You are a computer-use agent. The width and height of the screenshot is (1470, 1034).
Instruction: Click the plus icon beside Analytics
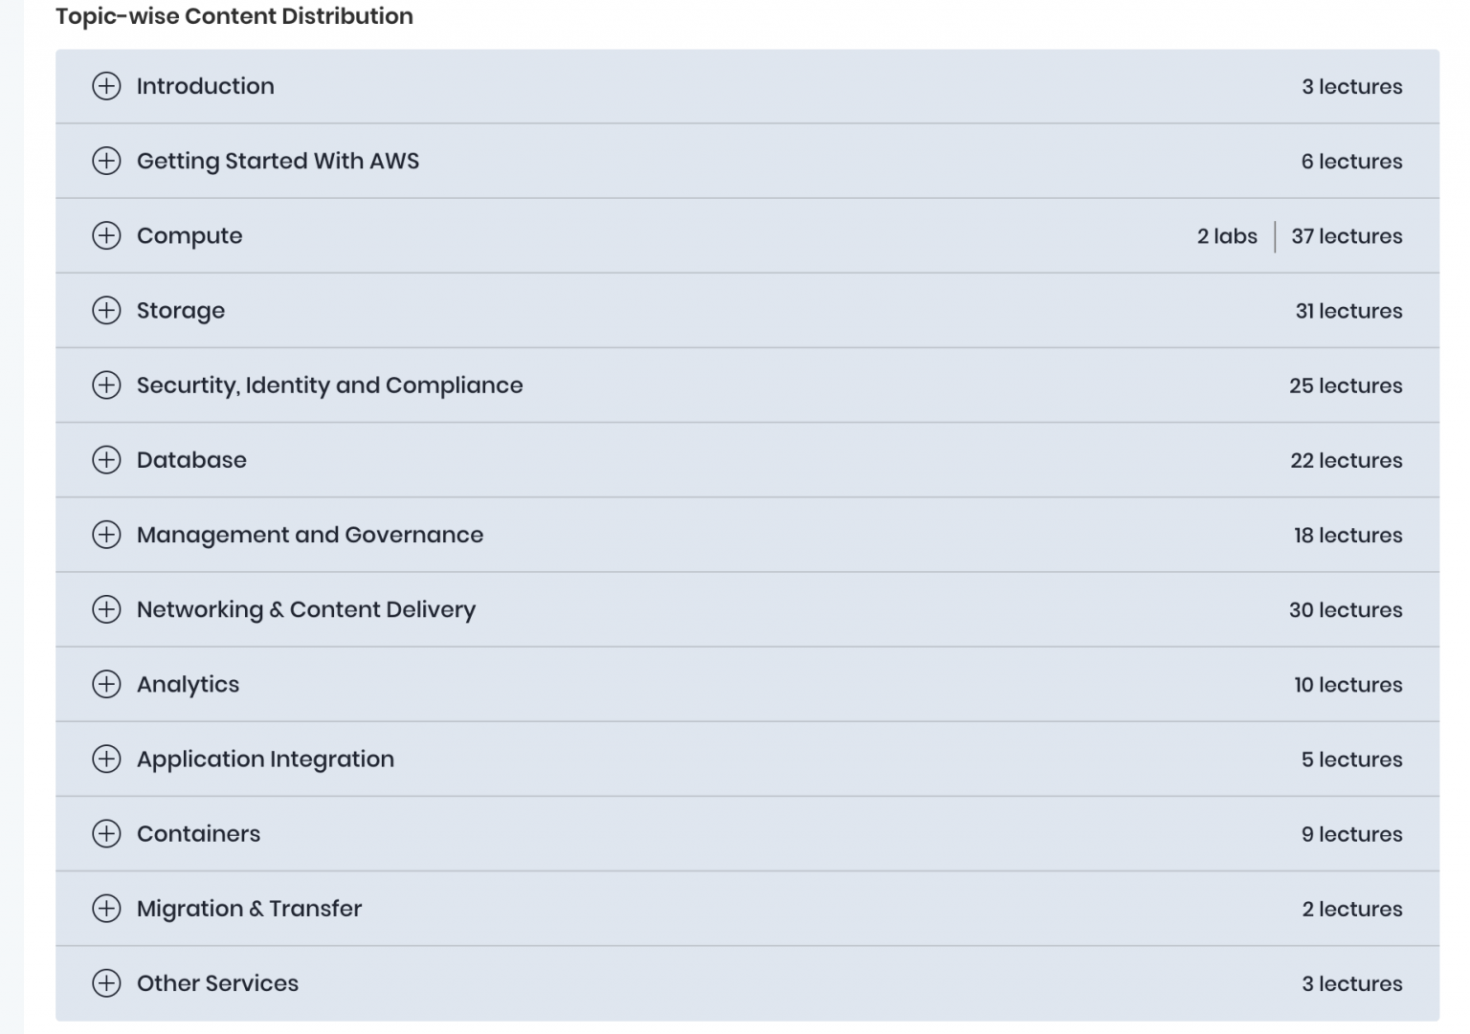click(x=107, y=684)
